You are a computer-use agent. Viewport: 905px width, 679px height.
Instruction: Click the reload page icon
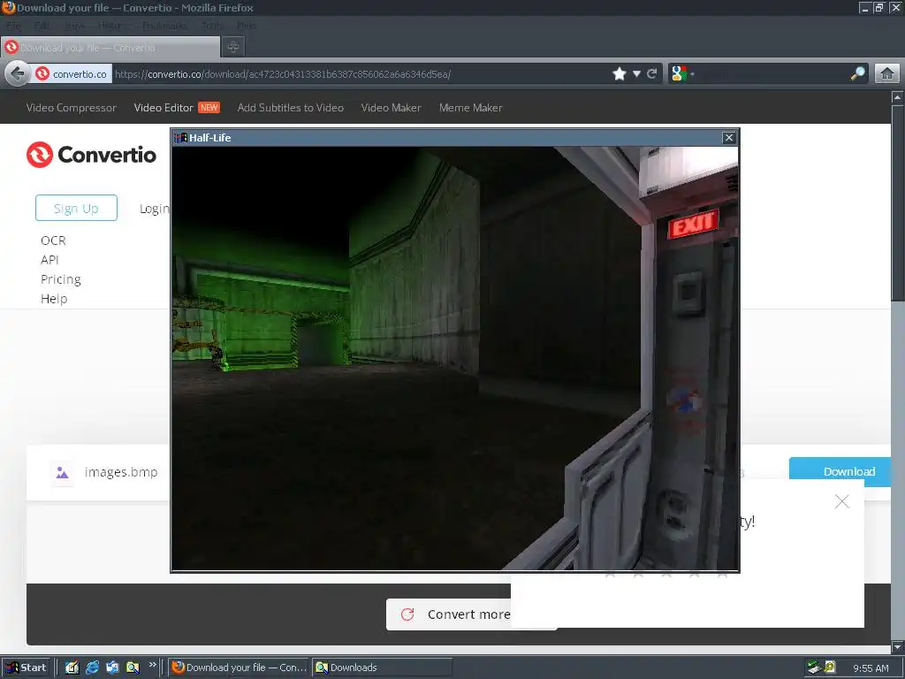click(x=652, y=74)
